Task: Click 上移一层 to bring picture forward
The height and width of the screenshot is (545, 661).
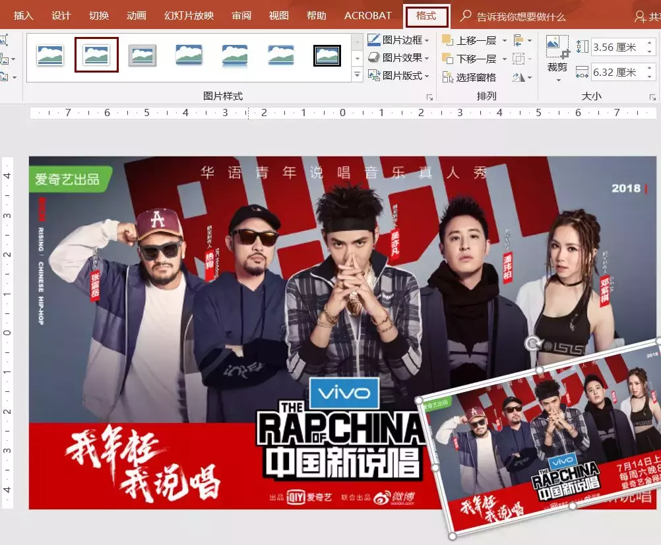Action: point(469,40)
